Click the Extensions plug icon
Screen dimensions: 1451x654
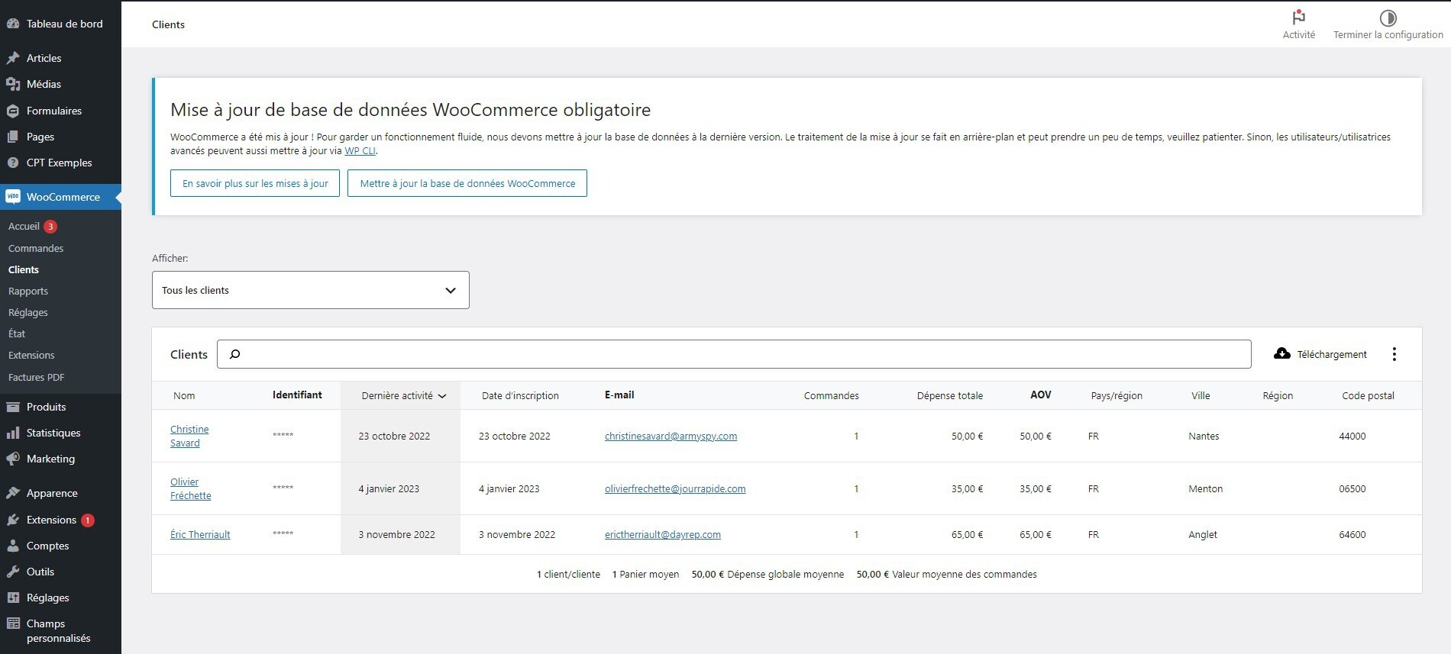13,520
